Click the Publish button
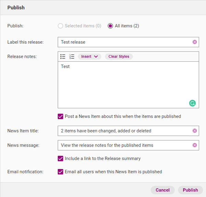Viewport: 206px width, 197px height. click(190, 190)
